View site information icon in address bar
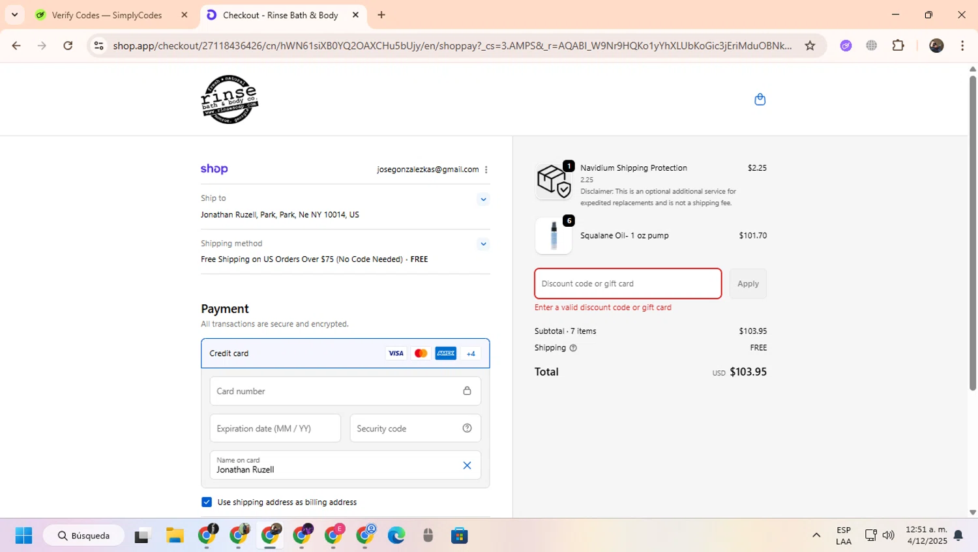Screen dimensions: 978x552 pos(99,46)
